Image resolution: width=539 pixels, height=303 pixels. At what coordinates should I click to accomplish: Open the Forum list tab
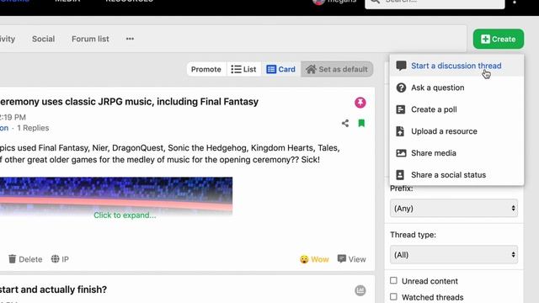(90, 39)
